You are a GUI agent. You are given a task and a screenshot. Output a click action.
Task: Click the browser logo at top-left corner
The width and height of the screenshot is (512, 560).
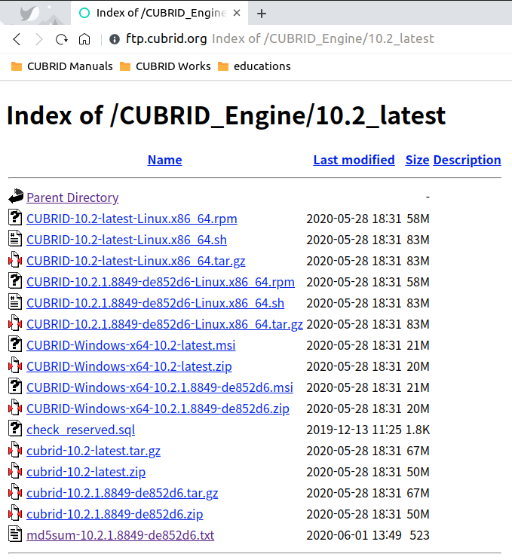29,14
